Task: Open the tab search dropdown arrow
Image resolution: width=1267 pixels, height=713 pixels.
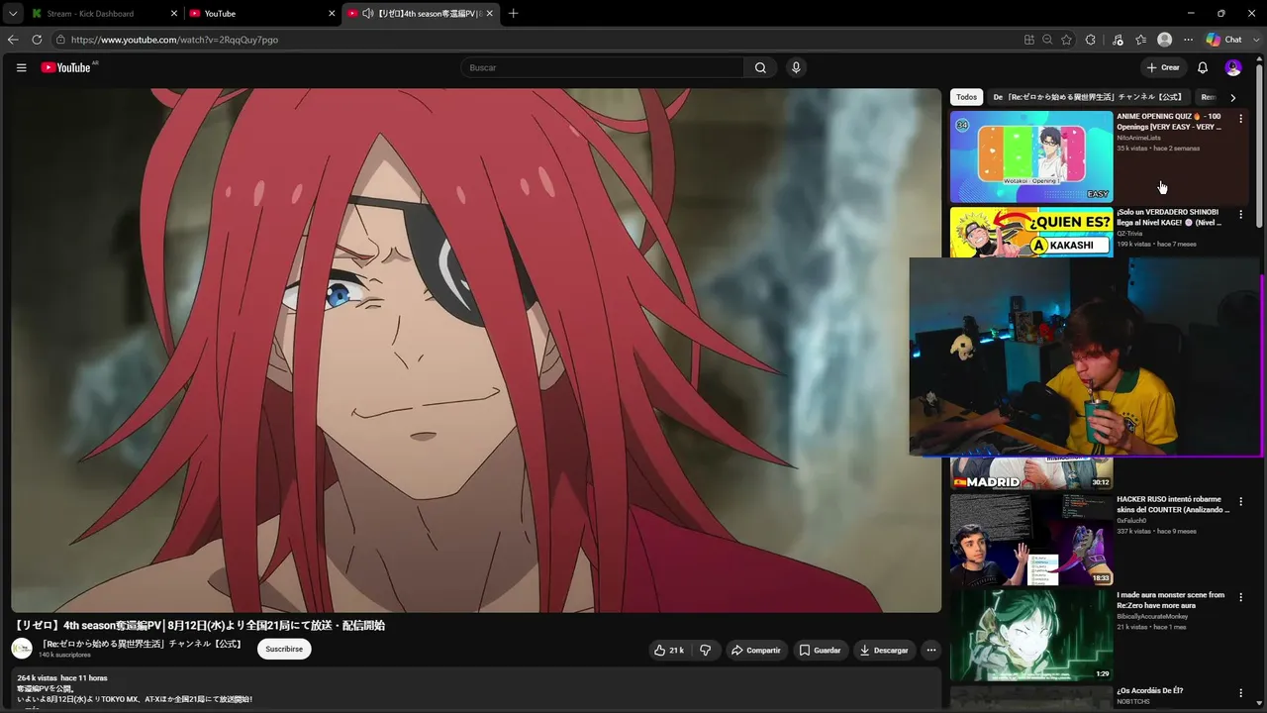Action: [13, 14]
